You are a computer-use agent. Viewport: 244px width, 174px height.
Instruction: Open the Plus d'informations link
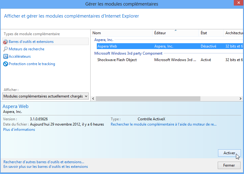point(19,130)
